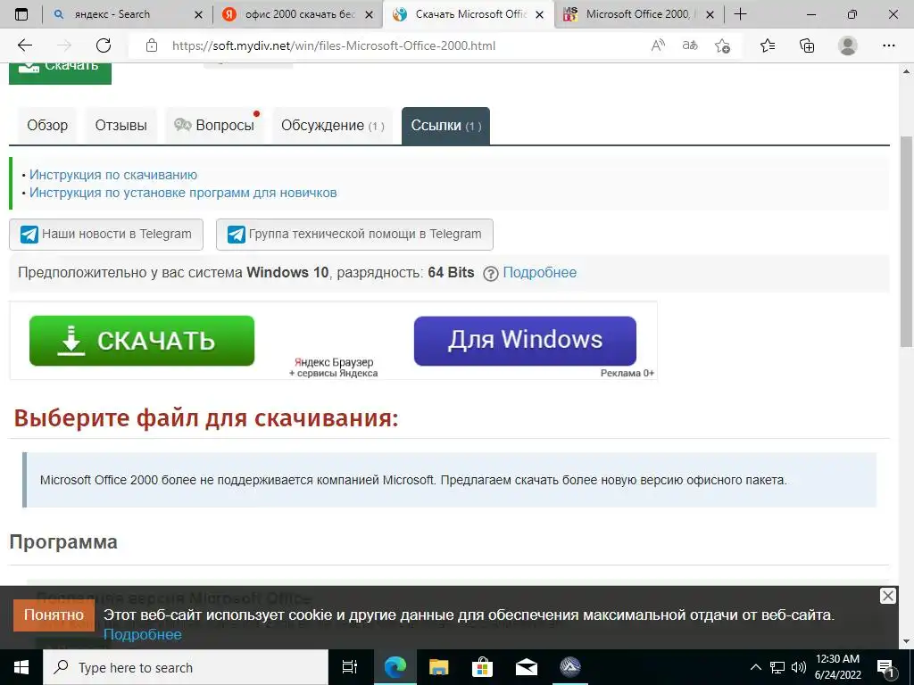
Task: Refresh the page with reload icon
Action: 104,45
